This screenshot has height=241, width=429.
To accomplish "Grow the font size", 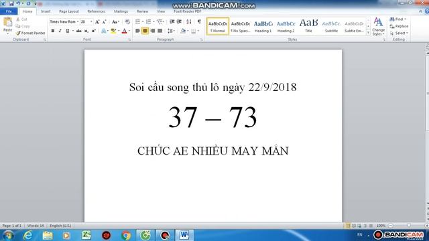I will click(x=97, y=22).
